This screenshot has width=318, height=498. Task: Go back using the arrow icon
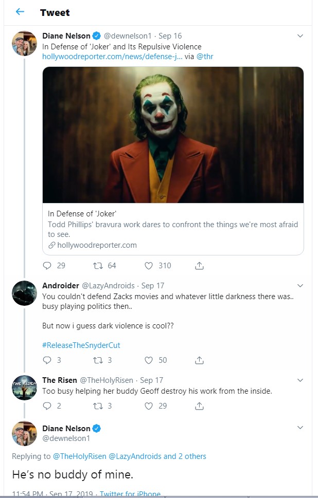(20, 12)
